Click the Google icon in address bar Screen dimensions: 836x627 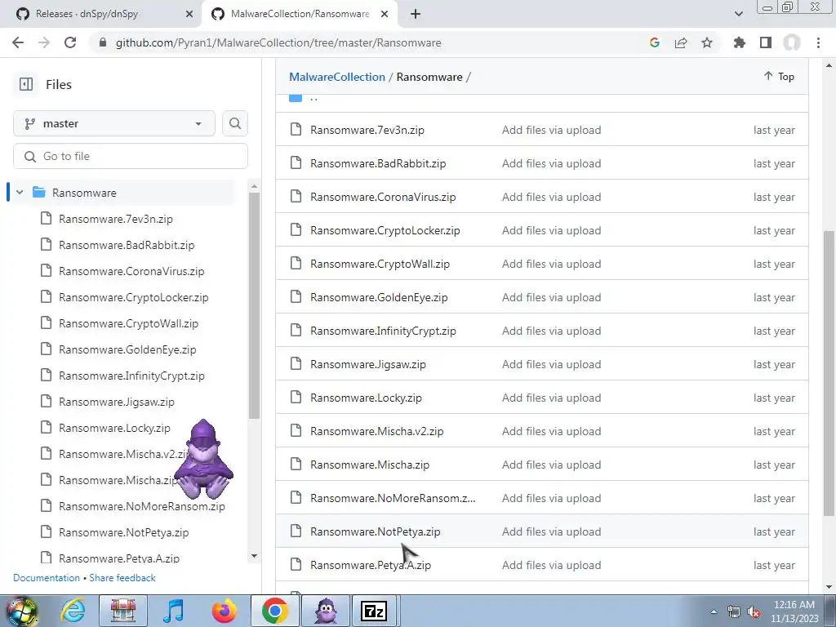coord(654,42)
